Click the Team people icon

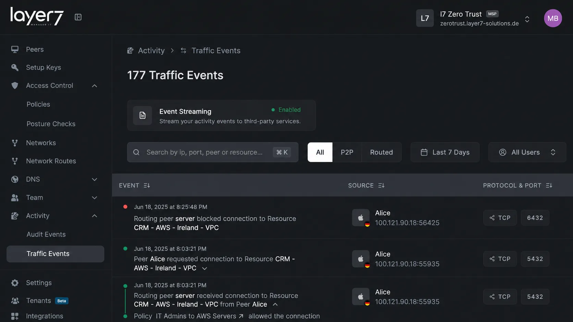point(15,197)
